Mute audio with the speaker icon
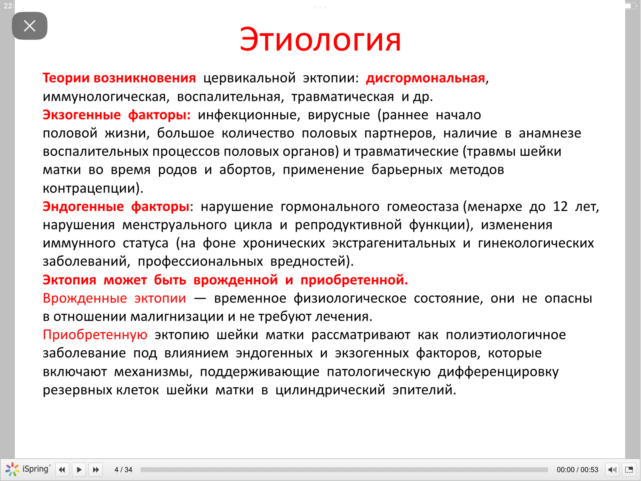The width and height of the screenshot is (641, 481). pyautogui.click(x=612, y=469)
